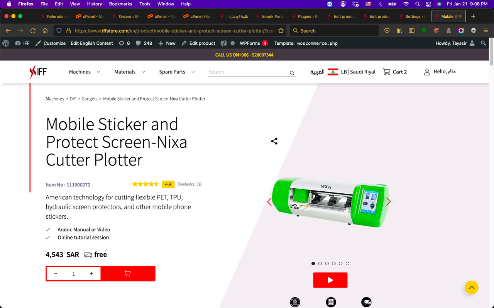The image size is (494, 308).
Task: Click the Yoast SEO icon in admin bar
Action: pos(224,43)
